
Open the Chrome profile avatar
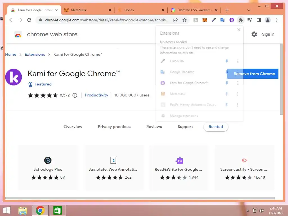point(268,20)
